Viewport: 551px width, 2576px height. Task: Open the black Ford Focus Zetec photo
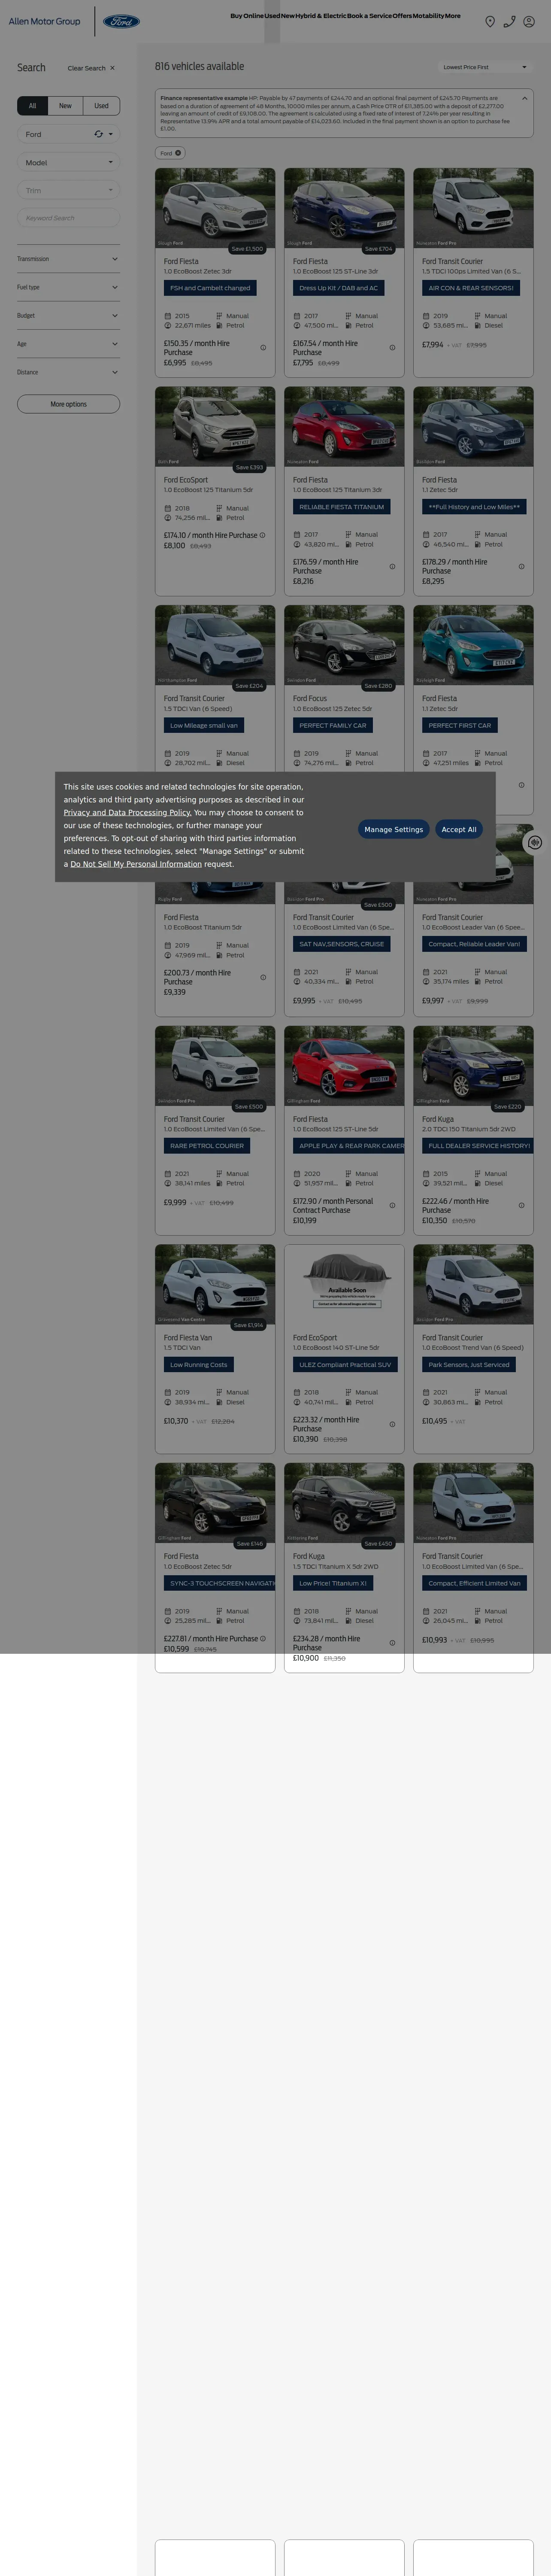click(344, 645)
